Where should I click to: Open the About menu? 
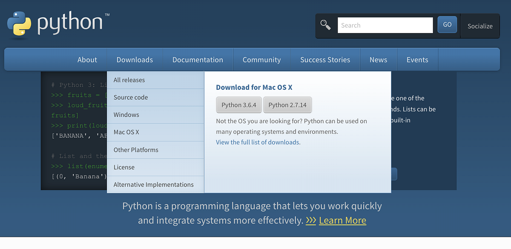click(x=87, y=59)
